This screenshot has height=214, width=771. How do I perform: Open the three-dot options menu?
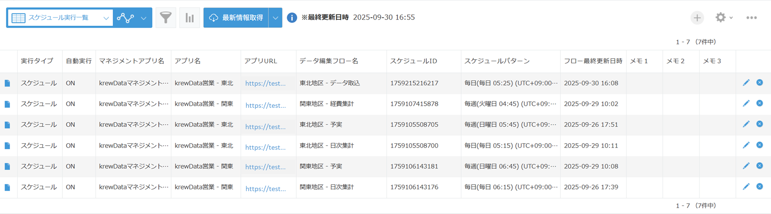point(751,18)
